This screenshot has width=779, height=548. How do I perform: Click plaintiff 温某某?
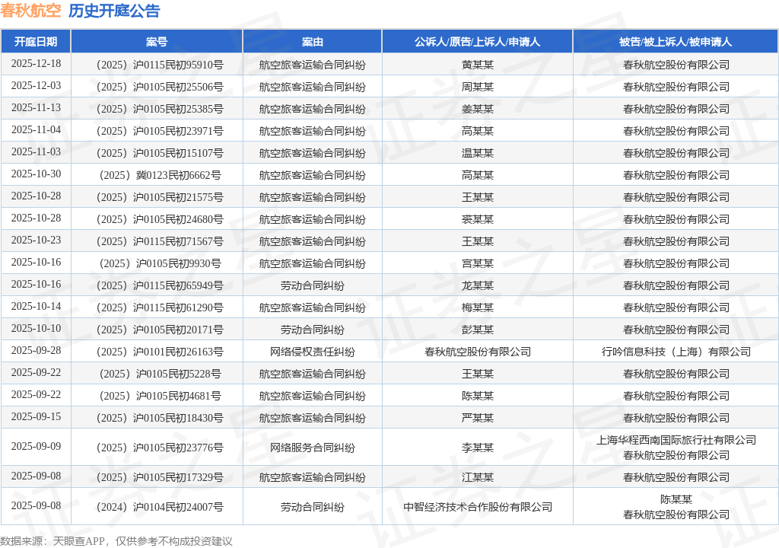click(x=477, y=153)
